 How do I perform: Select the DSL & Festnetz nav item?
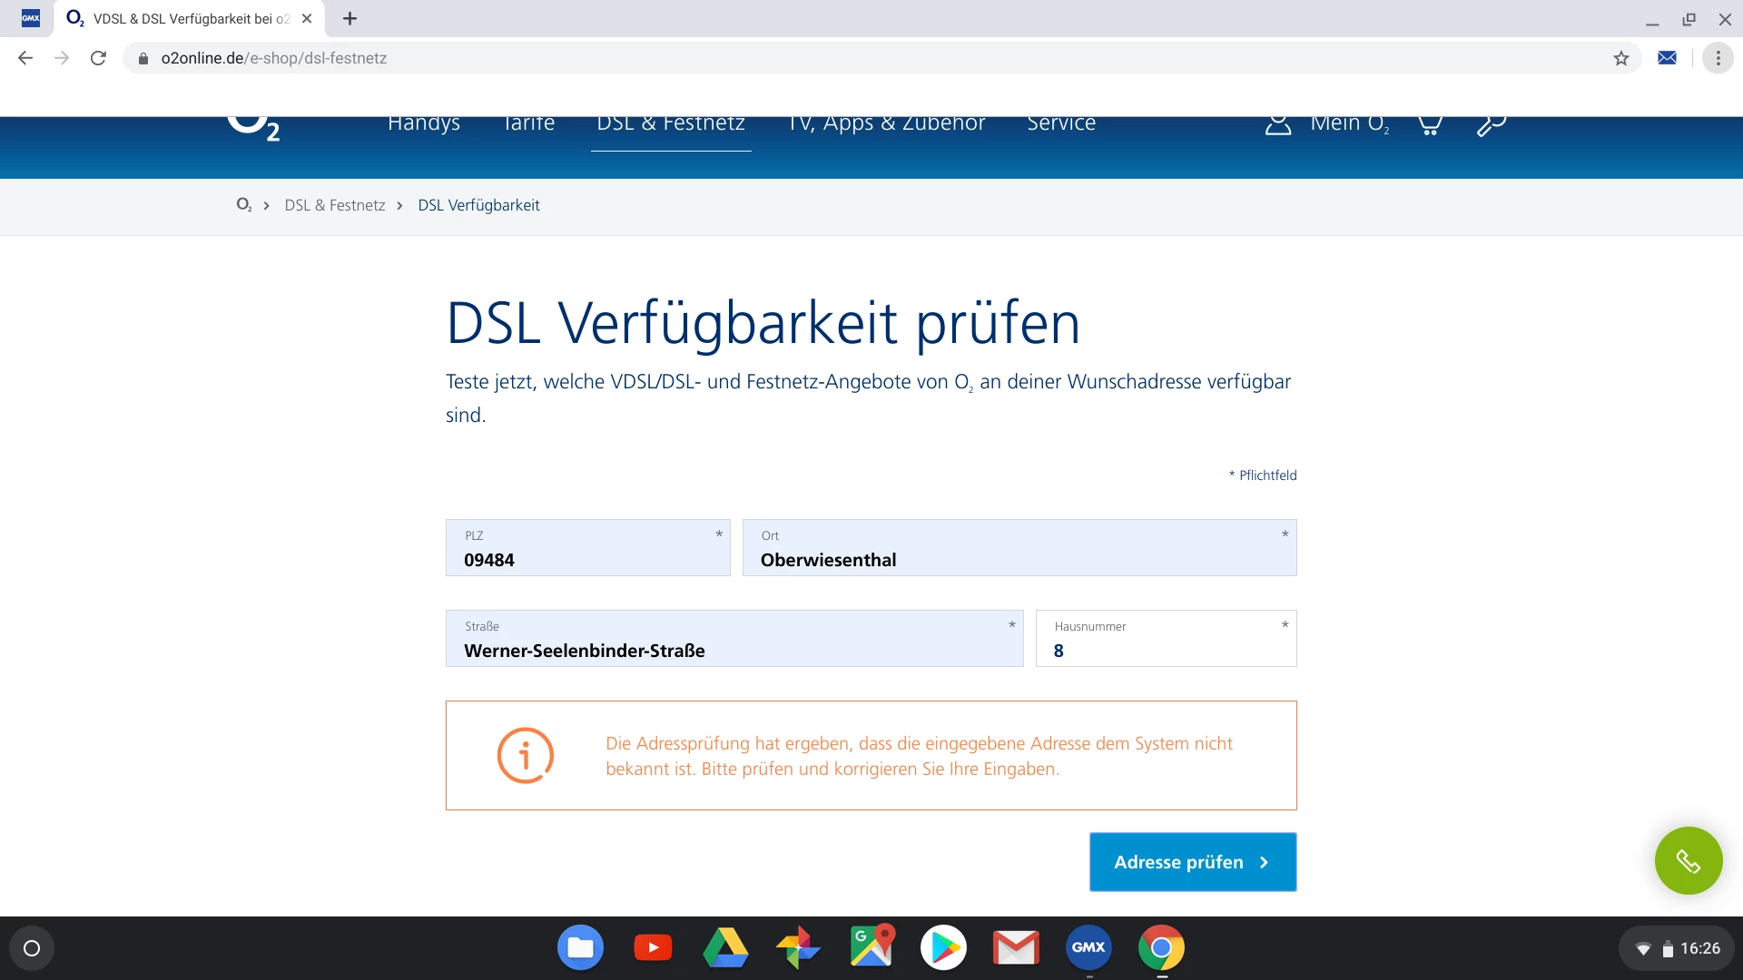point(670,123)
